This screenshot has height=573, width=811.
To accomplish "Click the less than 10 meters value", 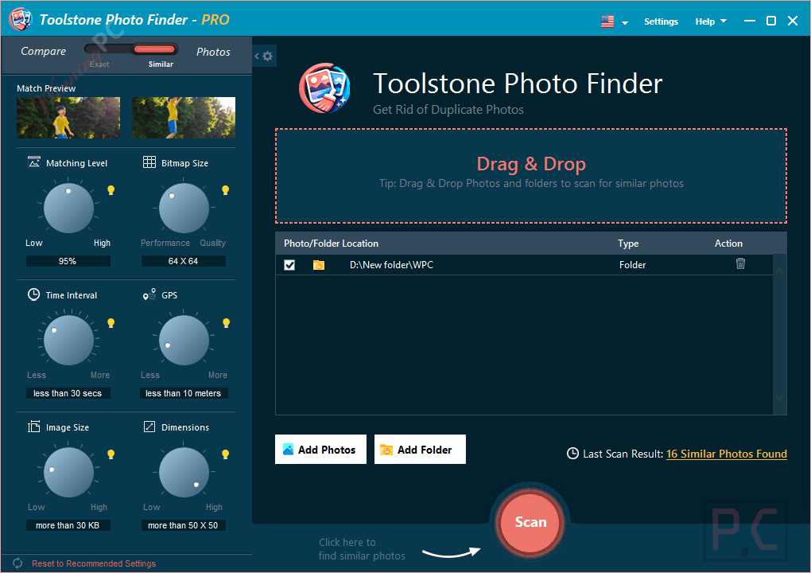I will 183,393.
